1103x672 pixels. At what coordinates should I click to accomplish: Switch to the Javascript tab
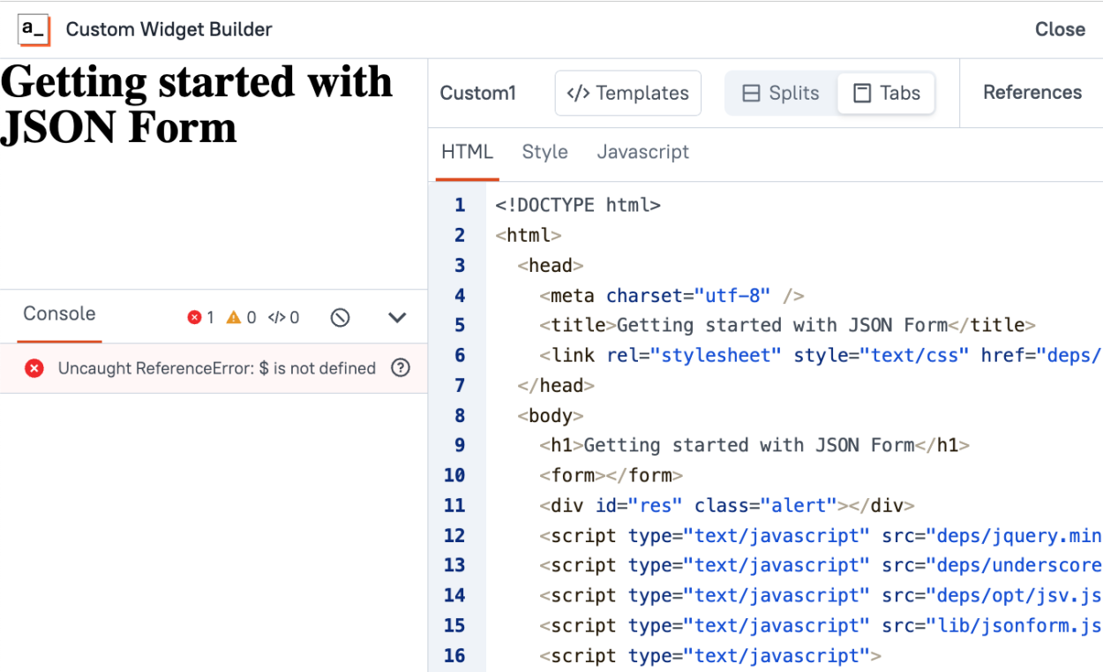point(642,152)
